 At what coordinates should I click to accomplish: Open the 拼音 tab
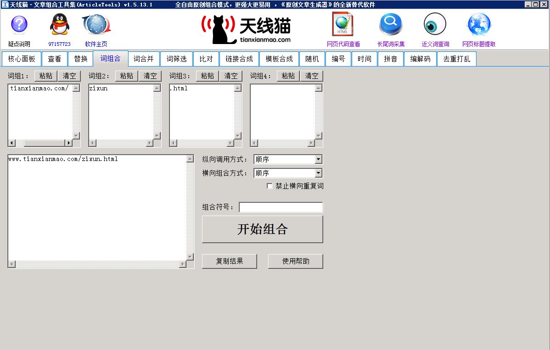click(x=390, y=59)
